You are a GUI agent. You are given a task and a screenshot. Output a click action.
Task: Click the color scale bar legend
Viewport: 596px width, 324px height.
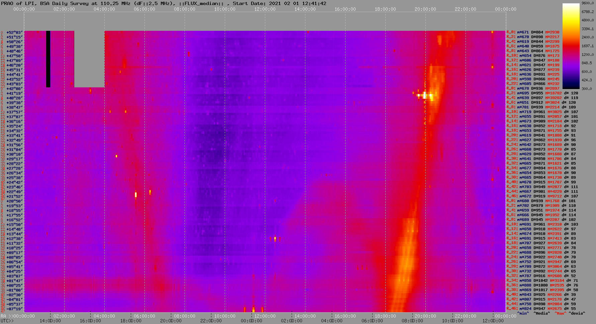571,46
